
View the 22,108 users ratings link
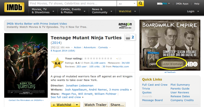pyautogui.click(x=98, y=63)
